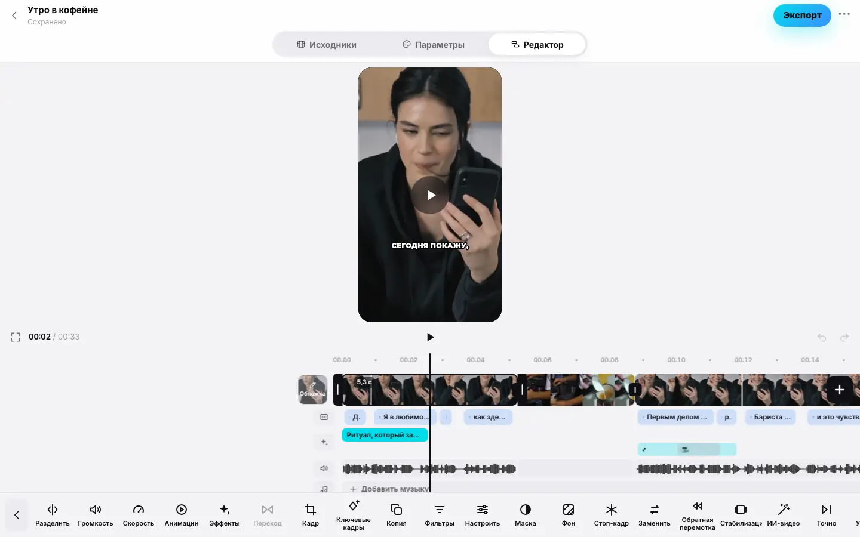Viewport: 860px width, 537px height.
Task: Open the Скорость speed tool
Action: (139, 515)
